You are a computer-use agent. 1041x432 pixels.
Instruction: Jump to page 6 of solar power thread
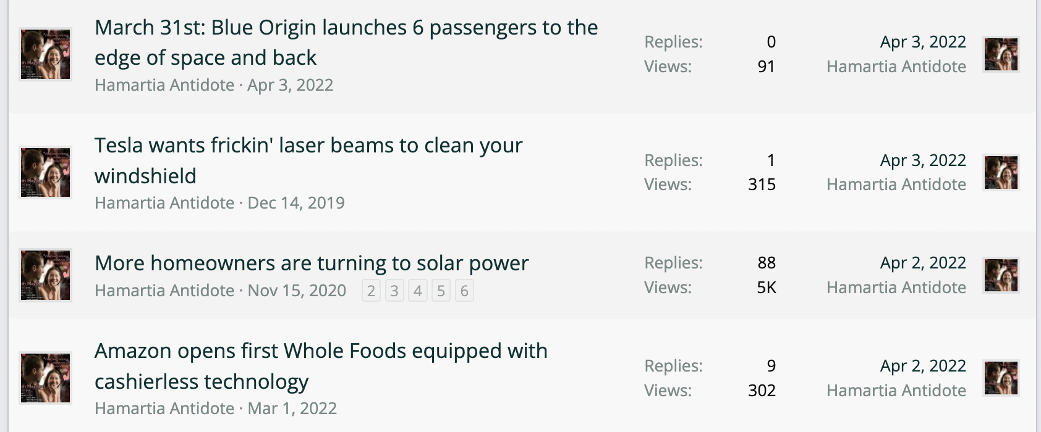point(465,291)
